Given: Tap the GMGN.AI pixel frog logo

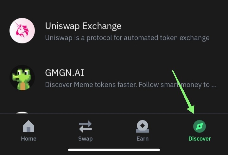Looking at the screenshot, I should click(22, 78).
